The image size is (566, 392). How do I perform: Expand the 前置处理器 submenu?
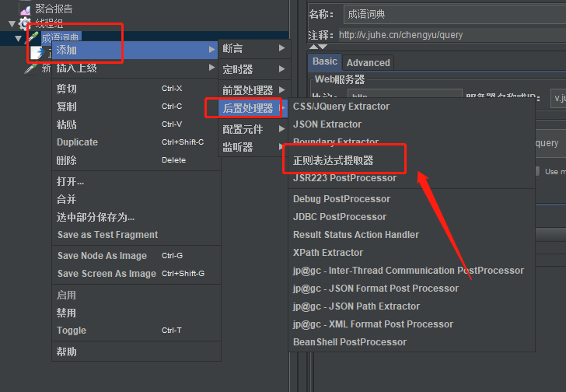tap(254, 90)
